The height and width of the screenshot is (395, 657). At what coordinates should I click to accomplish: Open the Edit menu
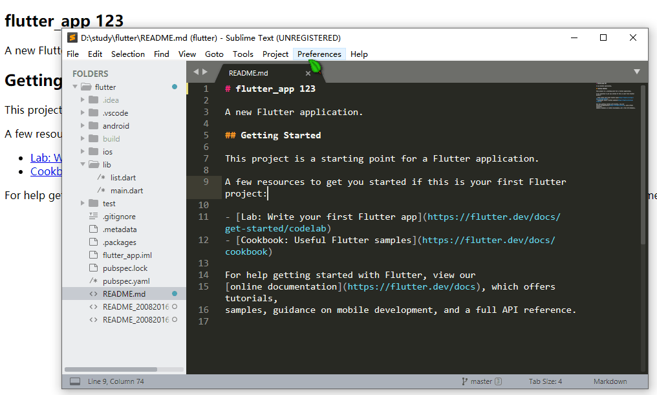tap(95, 54)
